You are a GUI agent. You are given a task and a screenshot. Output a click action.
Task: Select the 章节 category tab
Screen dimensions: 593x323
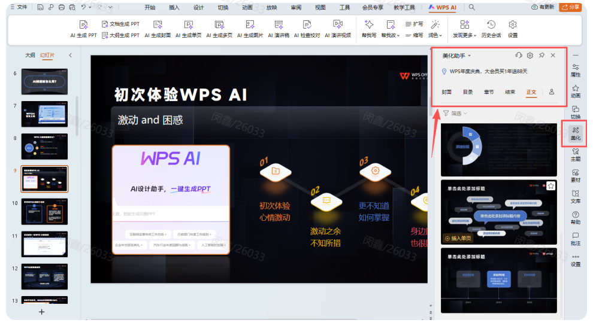489,92
